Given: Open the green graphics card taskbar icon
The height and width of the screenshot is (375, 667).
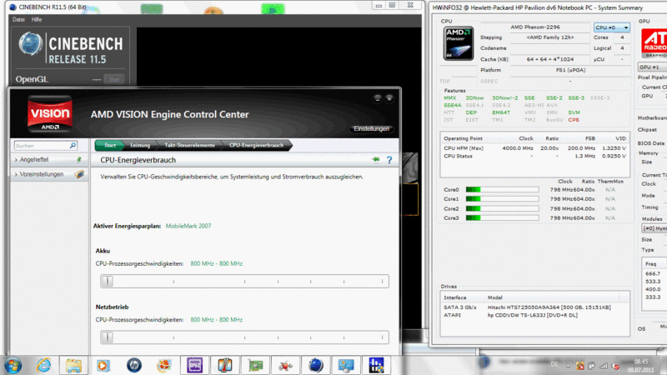Looking at the screenshot, I should click(255, 365).
